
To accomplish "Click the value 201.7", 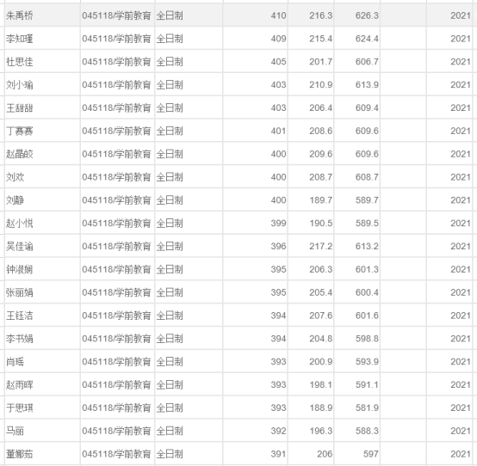I will click(321, 62).
